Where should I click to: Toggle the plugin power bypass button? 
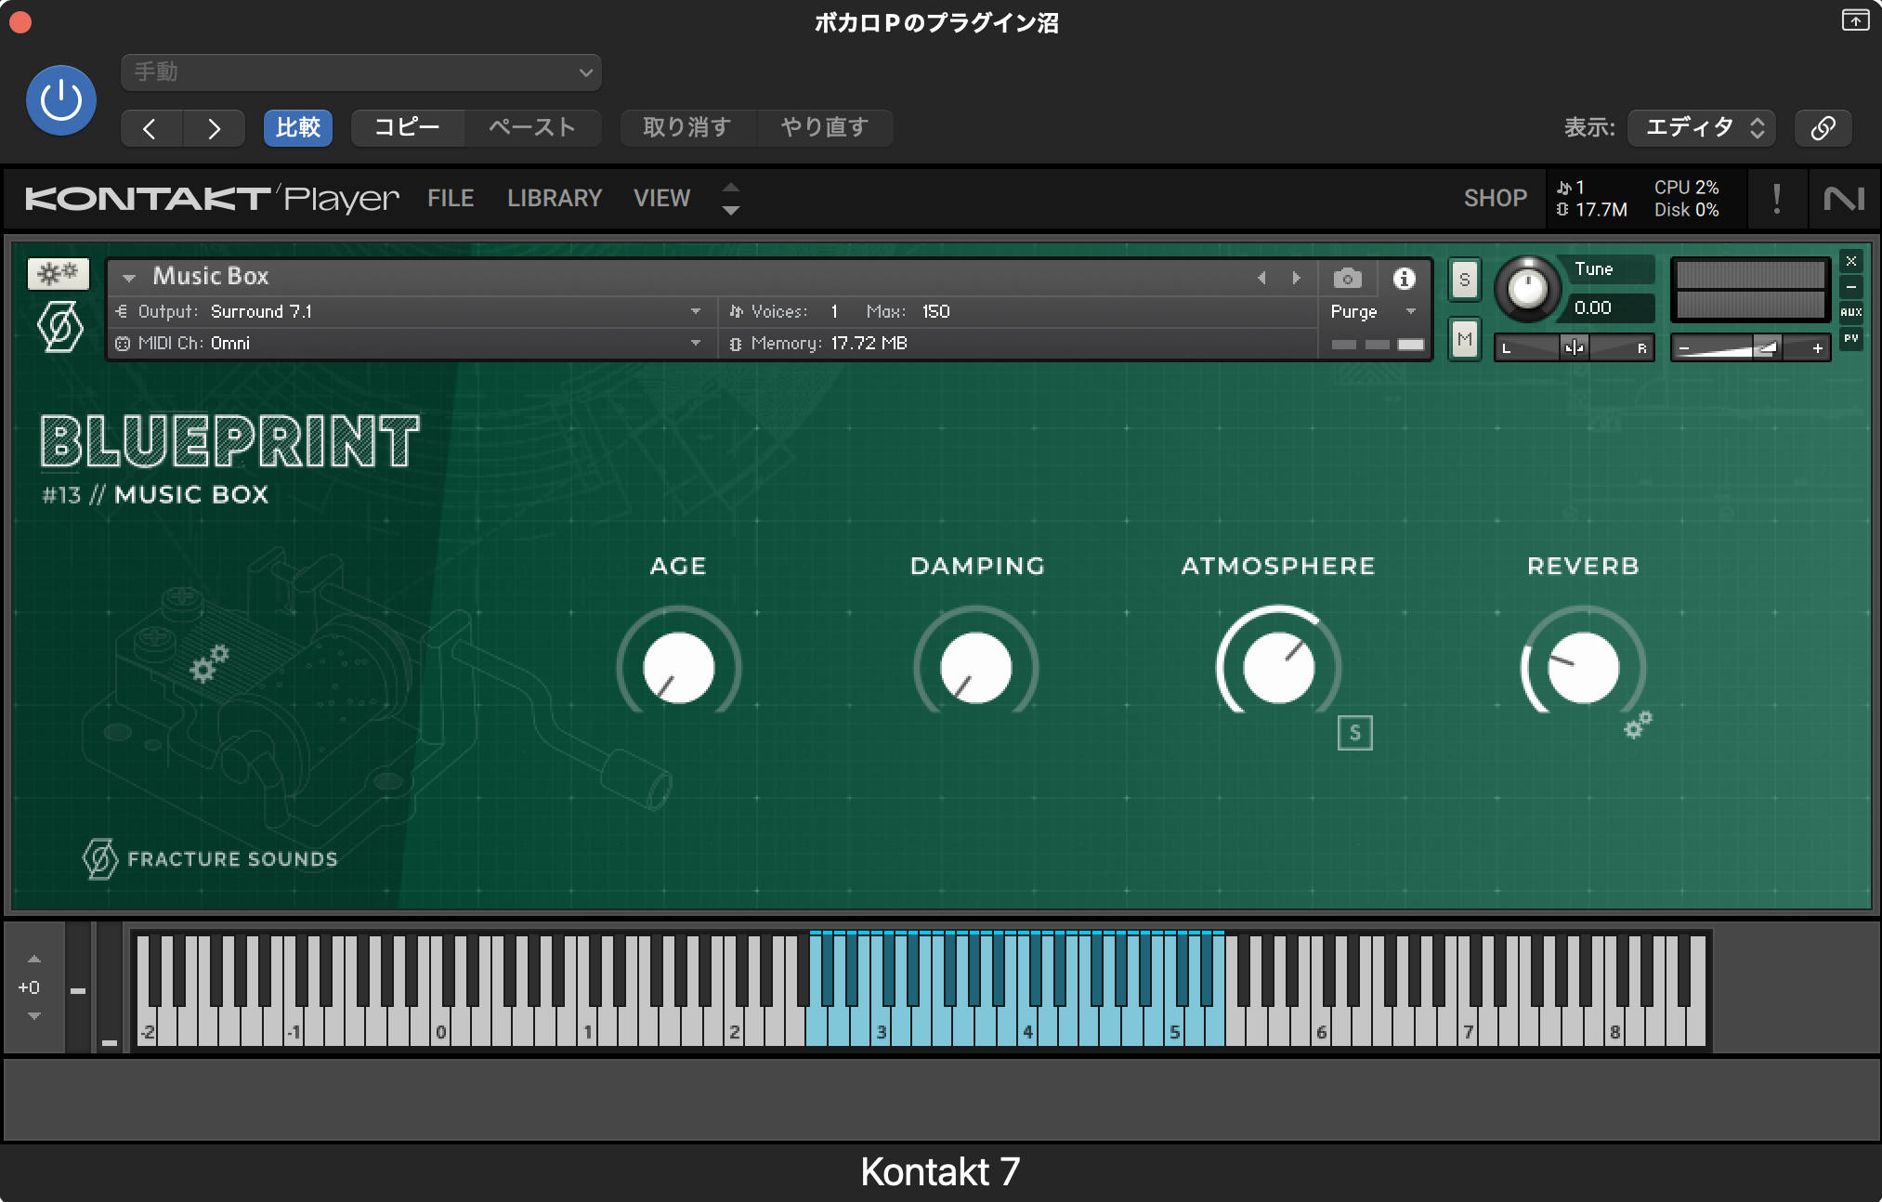coord(61,100)
